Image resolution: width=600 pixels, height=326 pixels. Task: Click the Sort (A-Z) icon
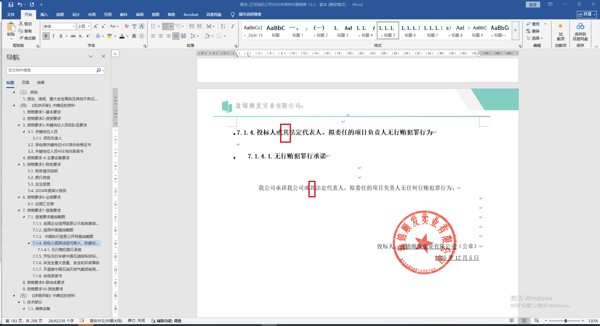[223, 26]
